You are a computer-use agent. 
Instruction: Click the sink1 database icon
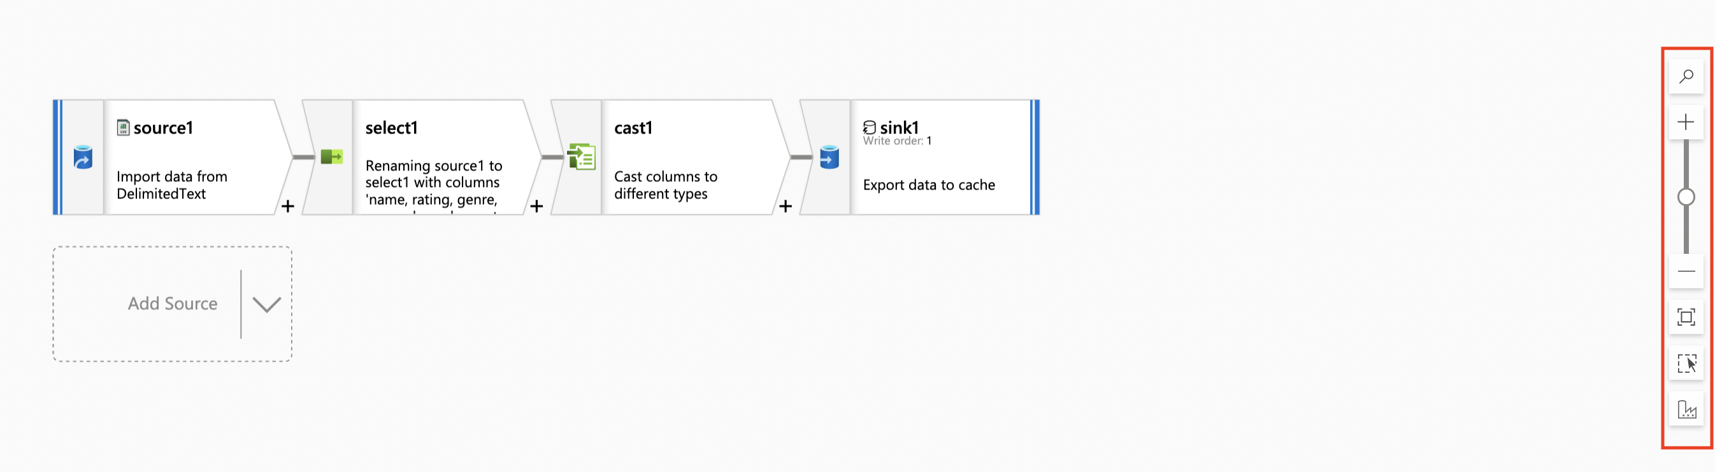829,158
